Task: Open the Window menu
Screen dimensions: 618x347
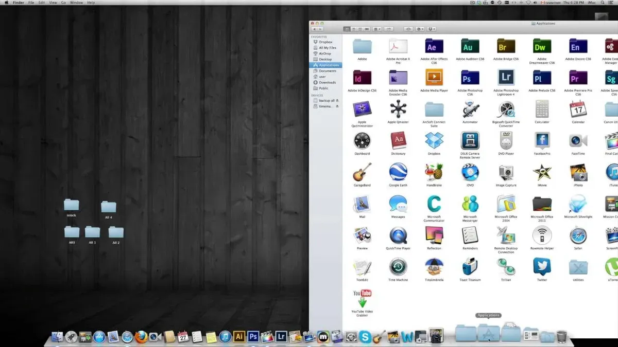Action: [x=76, y=3]
